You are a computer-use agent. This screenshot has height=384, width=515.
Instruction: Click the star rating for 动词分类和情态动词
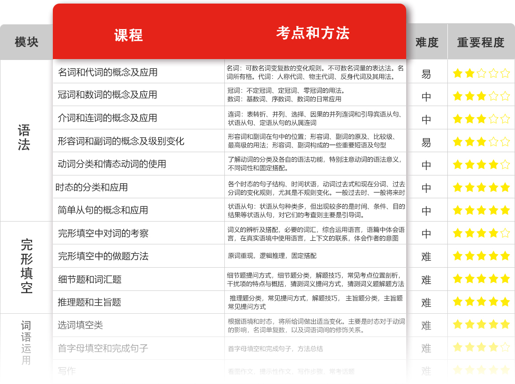[x=481, y=164]
